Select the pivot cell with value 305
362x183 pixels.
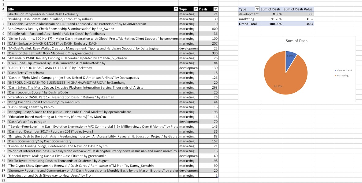coord(298,14)
